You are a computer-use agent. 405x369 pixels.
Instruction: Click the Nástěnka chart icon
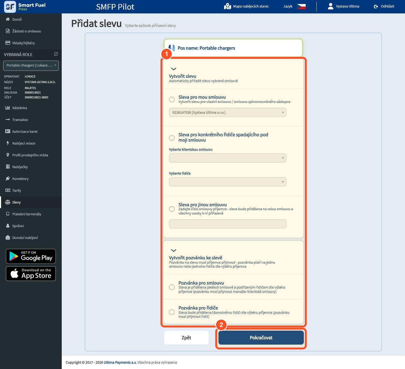point(8,108)
